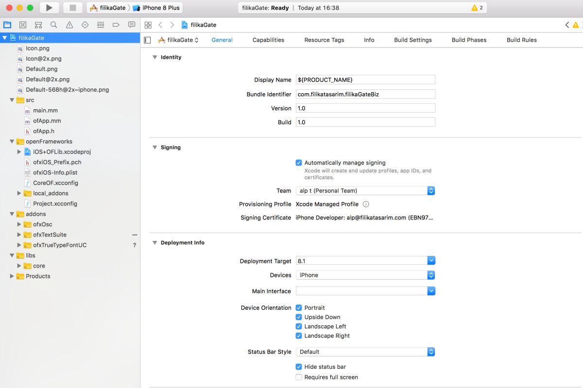The image size is (583, 388).
Task: Open the Find navigator magnifier icon
Action: coord(54,25)
